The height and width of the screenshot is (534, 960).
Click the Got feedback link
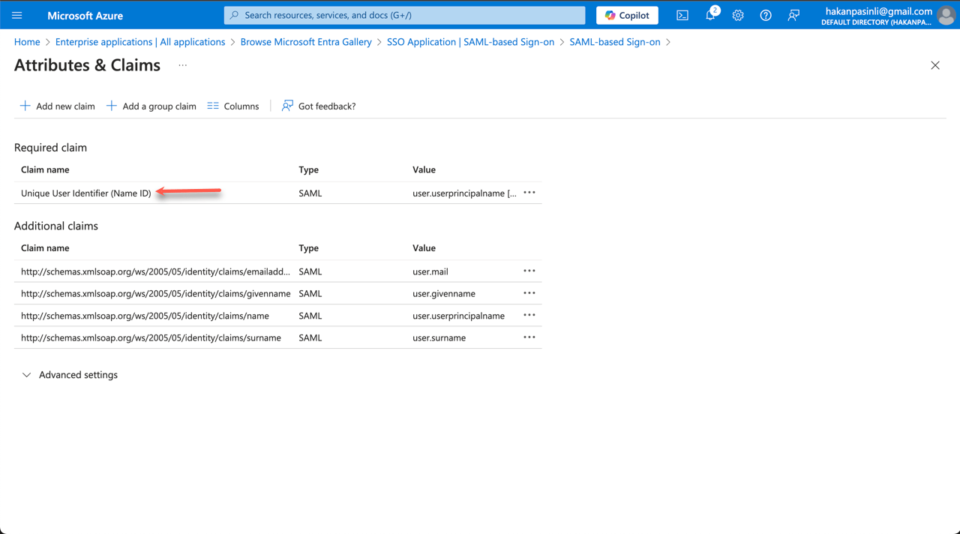click(x=318, y=106)
